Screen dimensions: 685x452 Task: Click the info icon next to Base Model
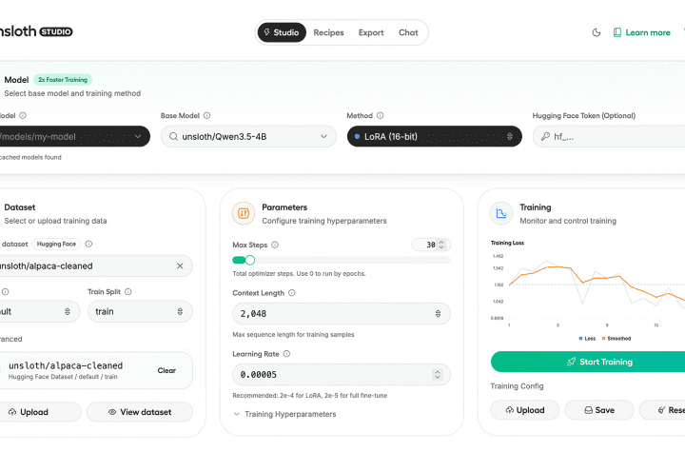tap(207, 116)
